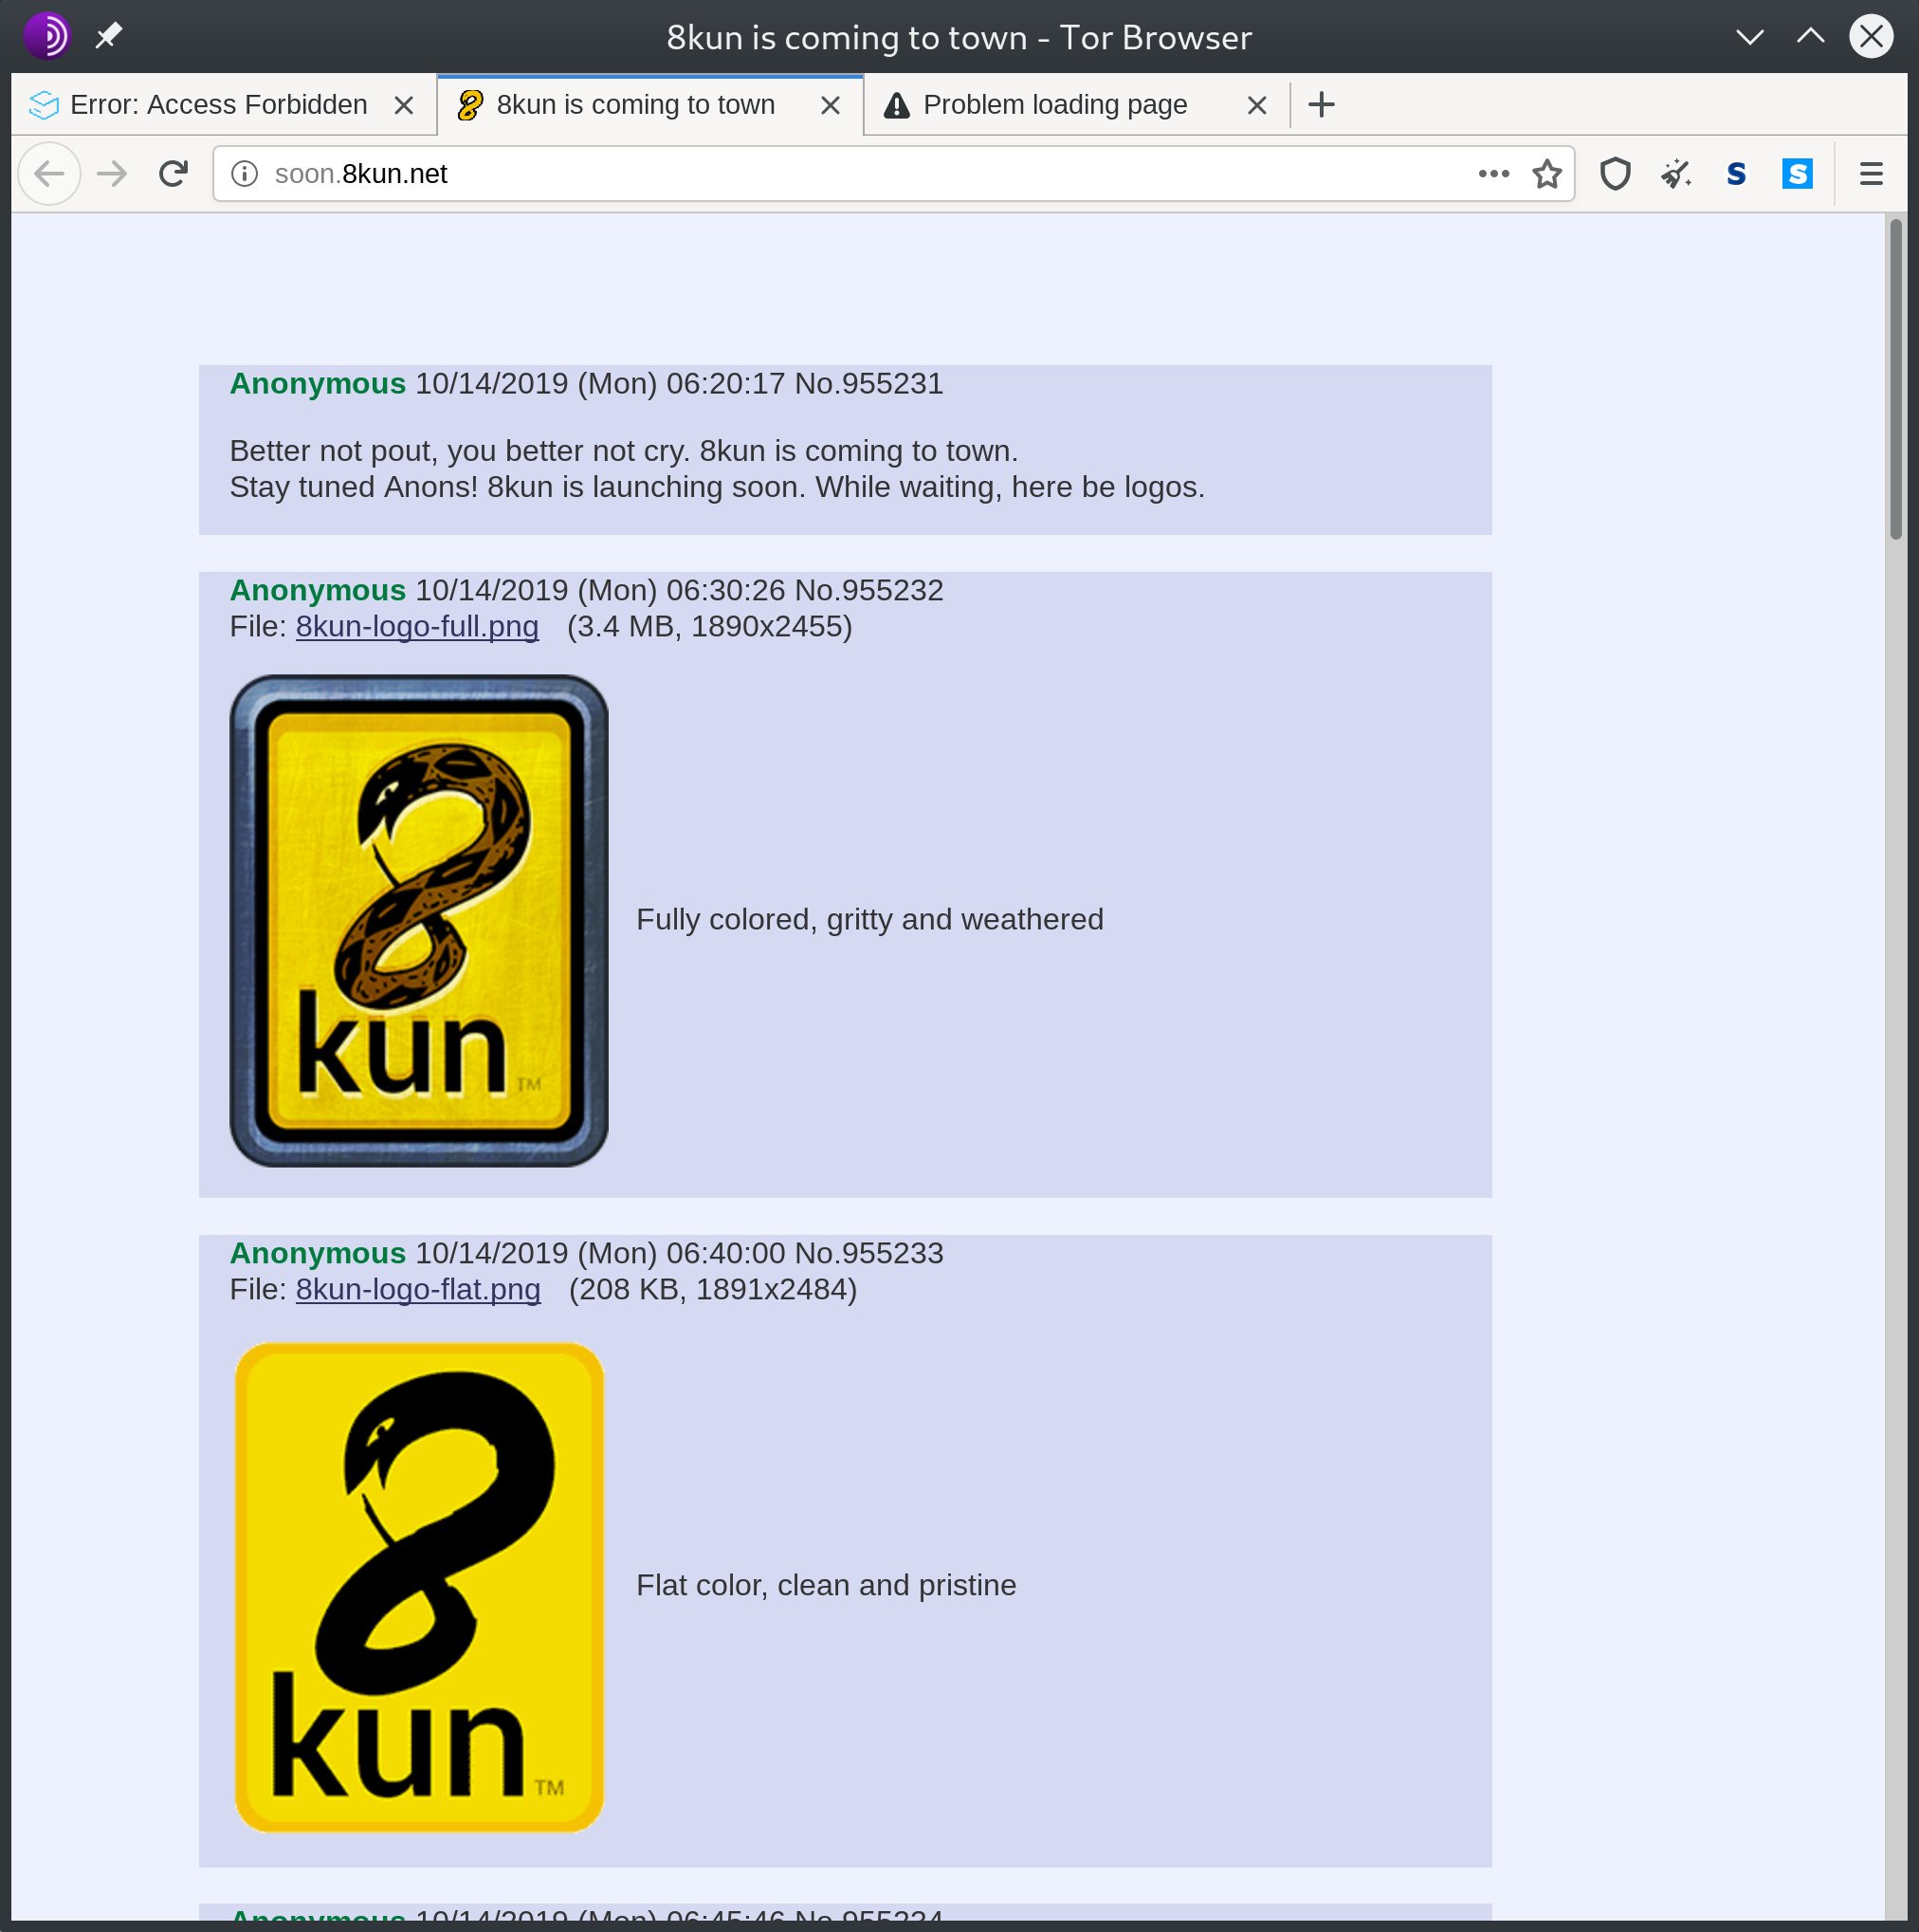
Task: Open the hamburger application menu
Action: pos(1871,174)
